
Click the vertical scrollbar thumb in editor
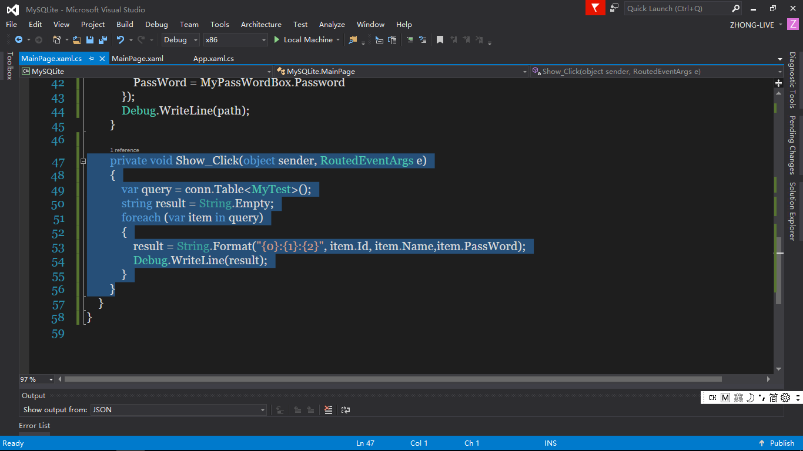[778, 270]
